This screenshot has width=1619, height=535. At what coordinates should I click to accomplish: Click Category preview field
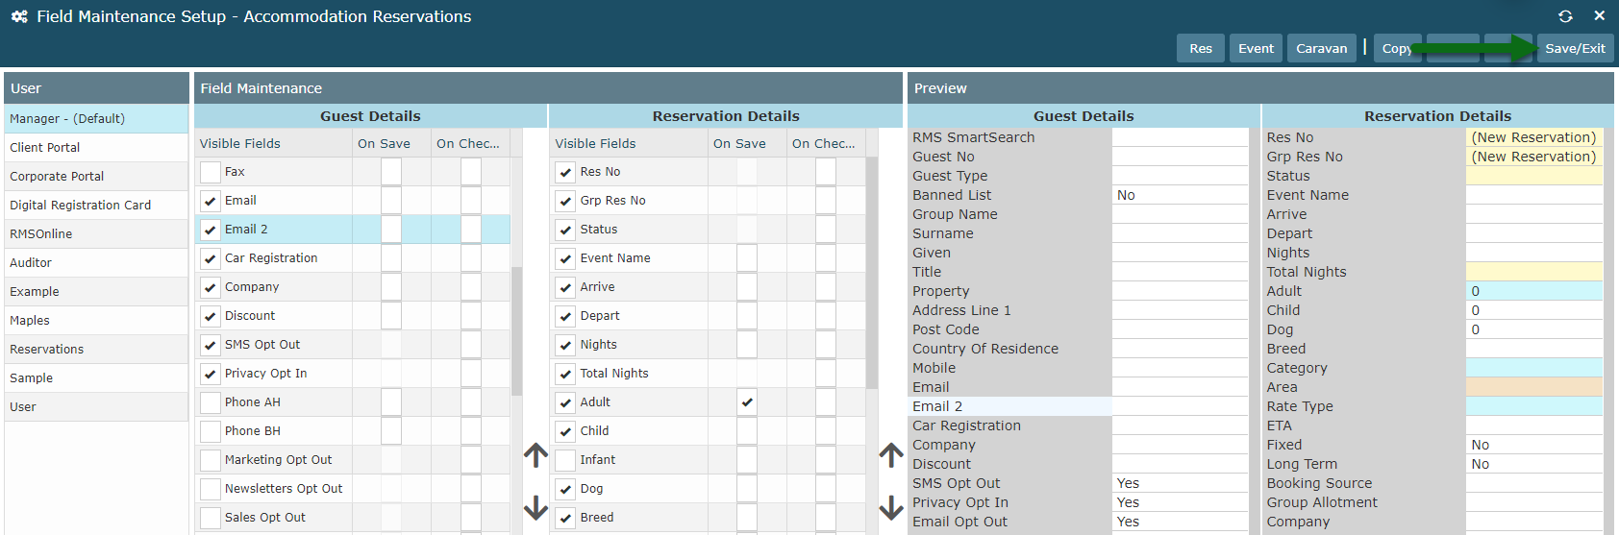(x=1534, y=368)
